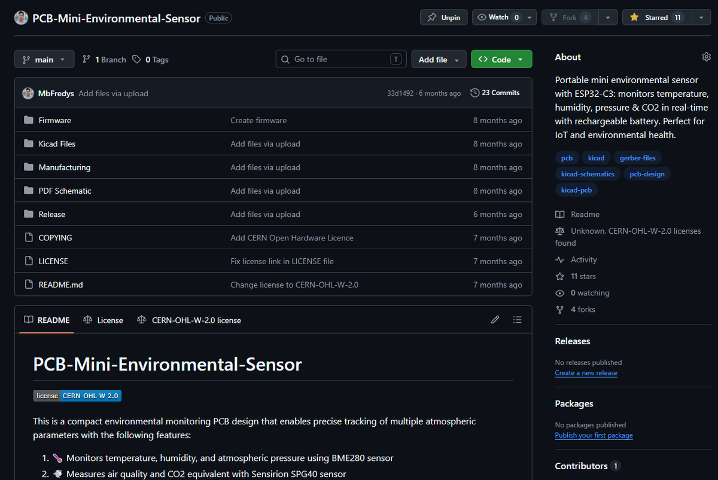Click the Fork button
The width and height of the screenshot is (718, 480).
(x=570, y=17)
